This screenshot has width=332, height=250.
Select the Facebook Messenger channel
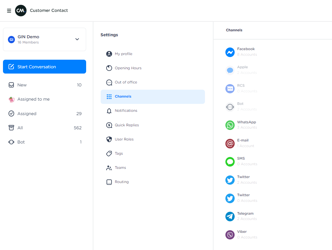pyautogui.click(x=246, y=52)
